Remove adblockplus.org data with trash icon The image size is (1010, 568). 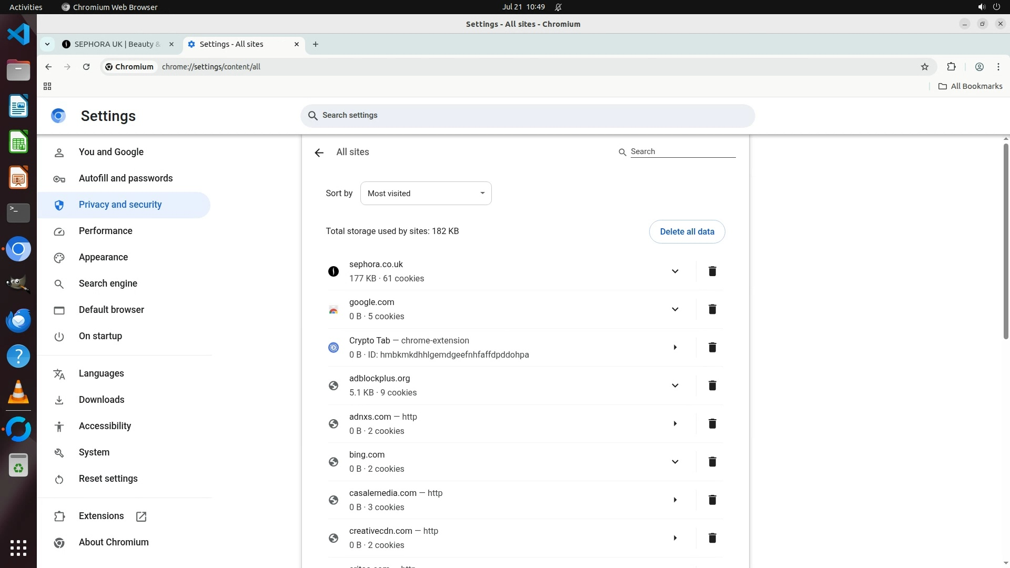[x=712, y=386]
